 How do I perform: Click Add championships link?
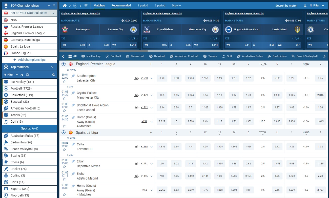(29, 60)
